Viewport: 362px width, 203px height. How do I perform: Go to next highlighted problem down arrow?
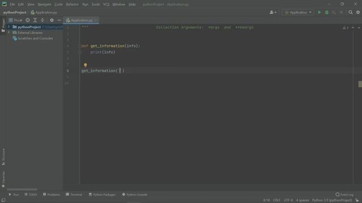pyautogui.click(x=359, y=28)
